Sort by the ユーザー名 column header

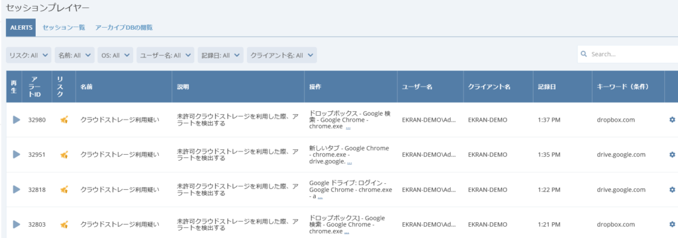point(430,87)
